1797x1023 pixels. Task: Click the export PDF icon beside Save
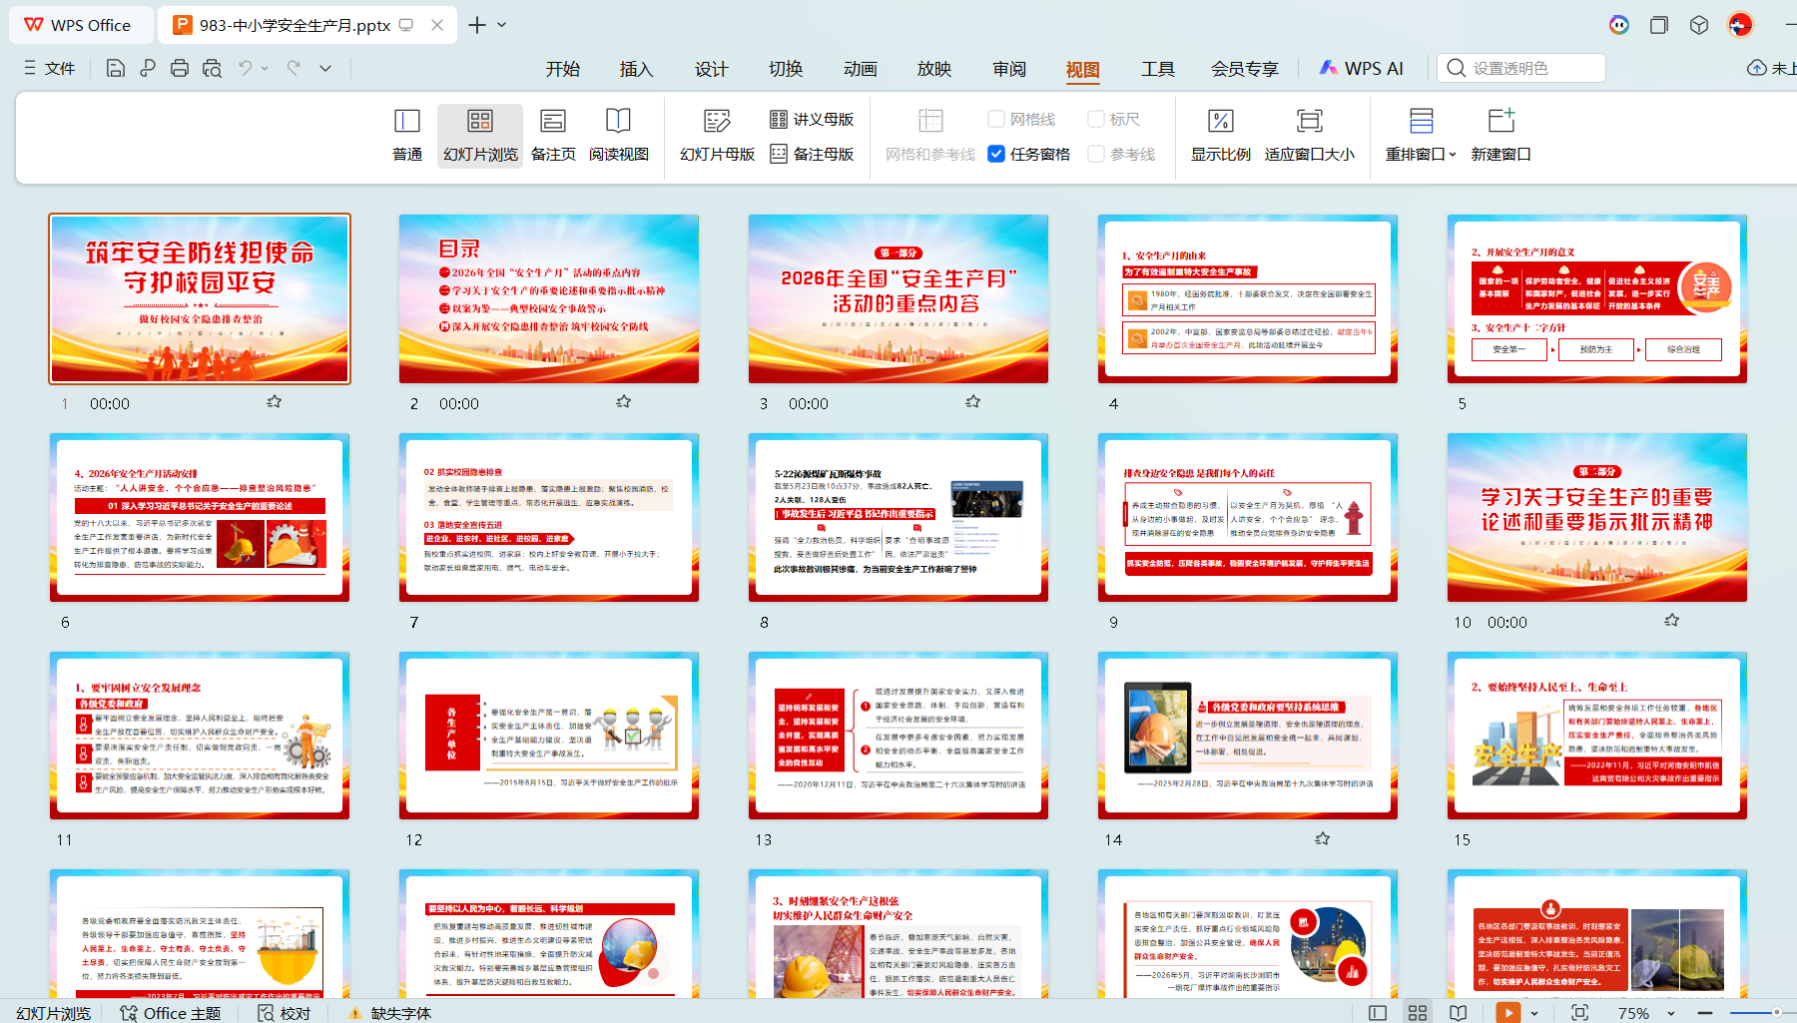[x=148, y=68]
